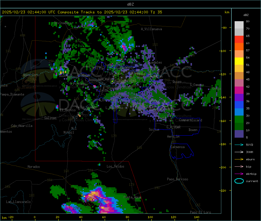Click the 'Soitue' map label
The image size is (261, 221).
pos(154,130)
